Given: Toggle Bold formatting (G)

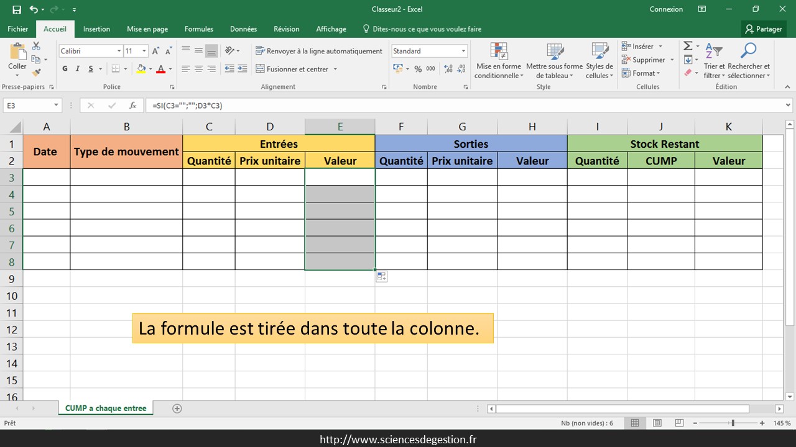Looking at the screenshot, I should [65, 69].
